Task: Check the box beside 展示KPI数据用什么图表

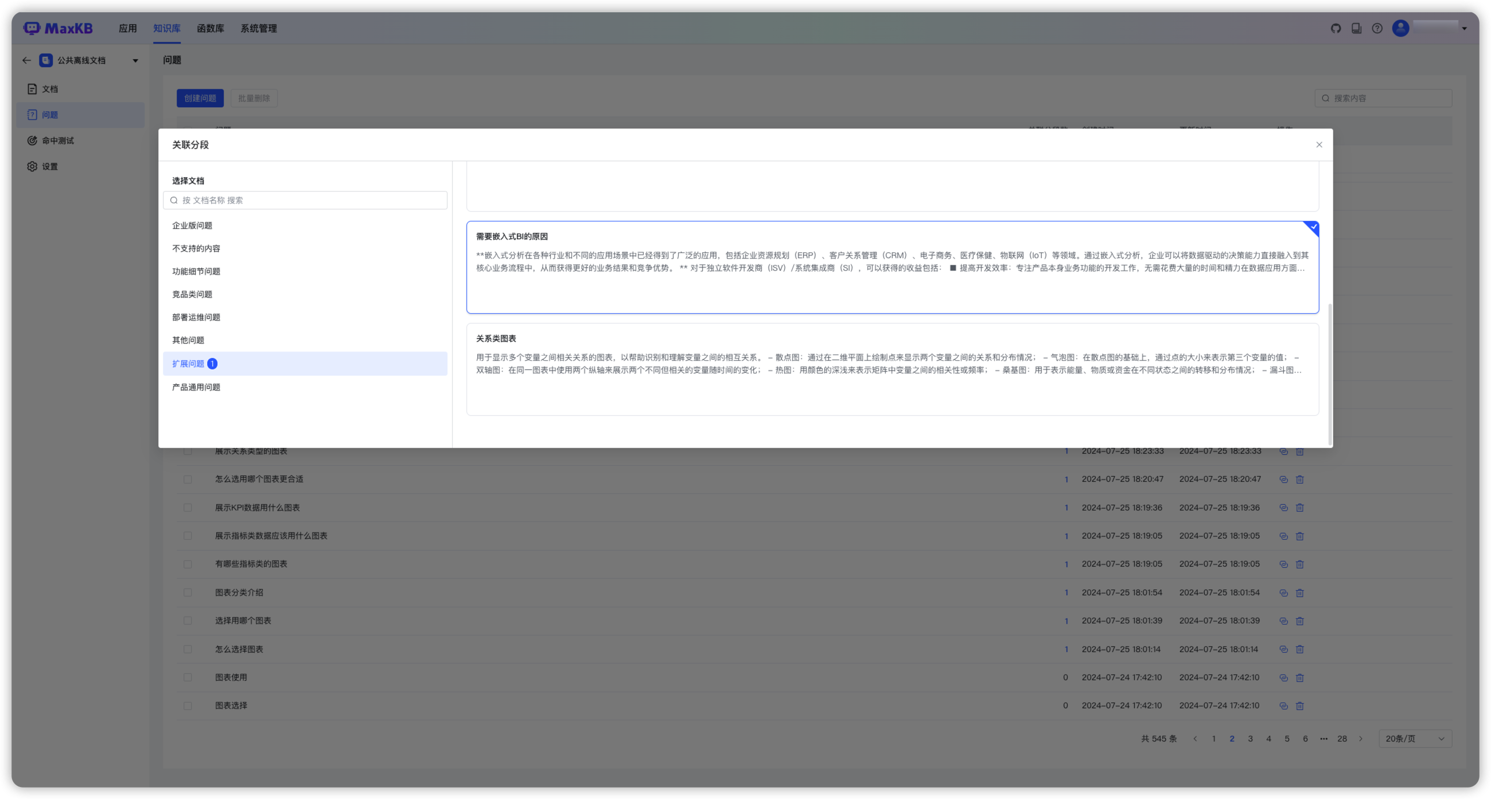Action: coord(188,508)
